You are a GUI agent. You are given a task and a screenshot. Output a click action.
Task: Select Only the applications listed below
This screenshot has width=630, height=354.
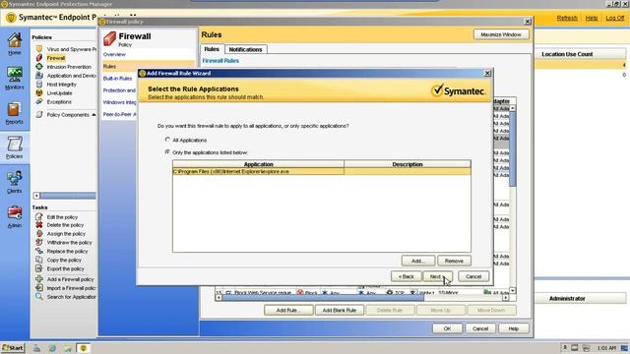coord(167,152)
